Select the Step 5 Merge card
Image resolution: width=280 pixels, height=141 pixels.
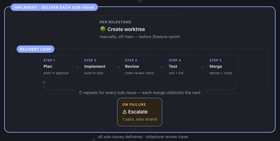click(x=223, y=67)
